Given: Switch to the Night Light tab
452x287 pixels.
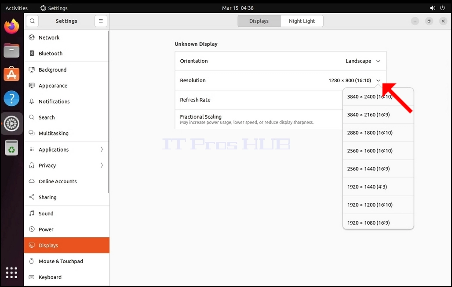Looking at the screenshot, I should (302, 21).
